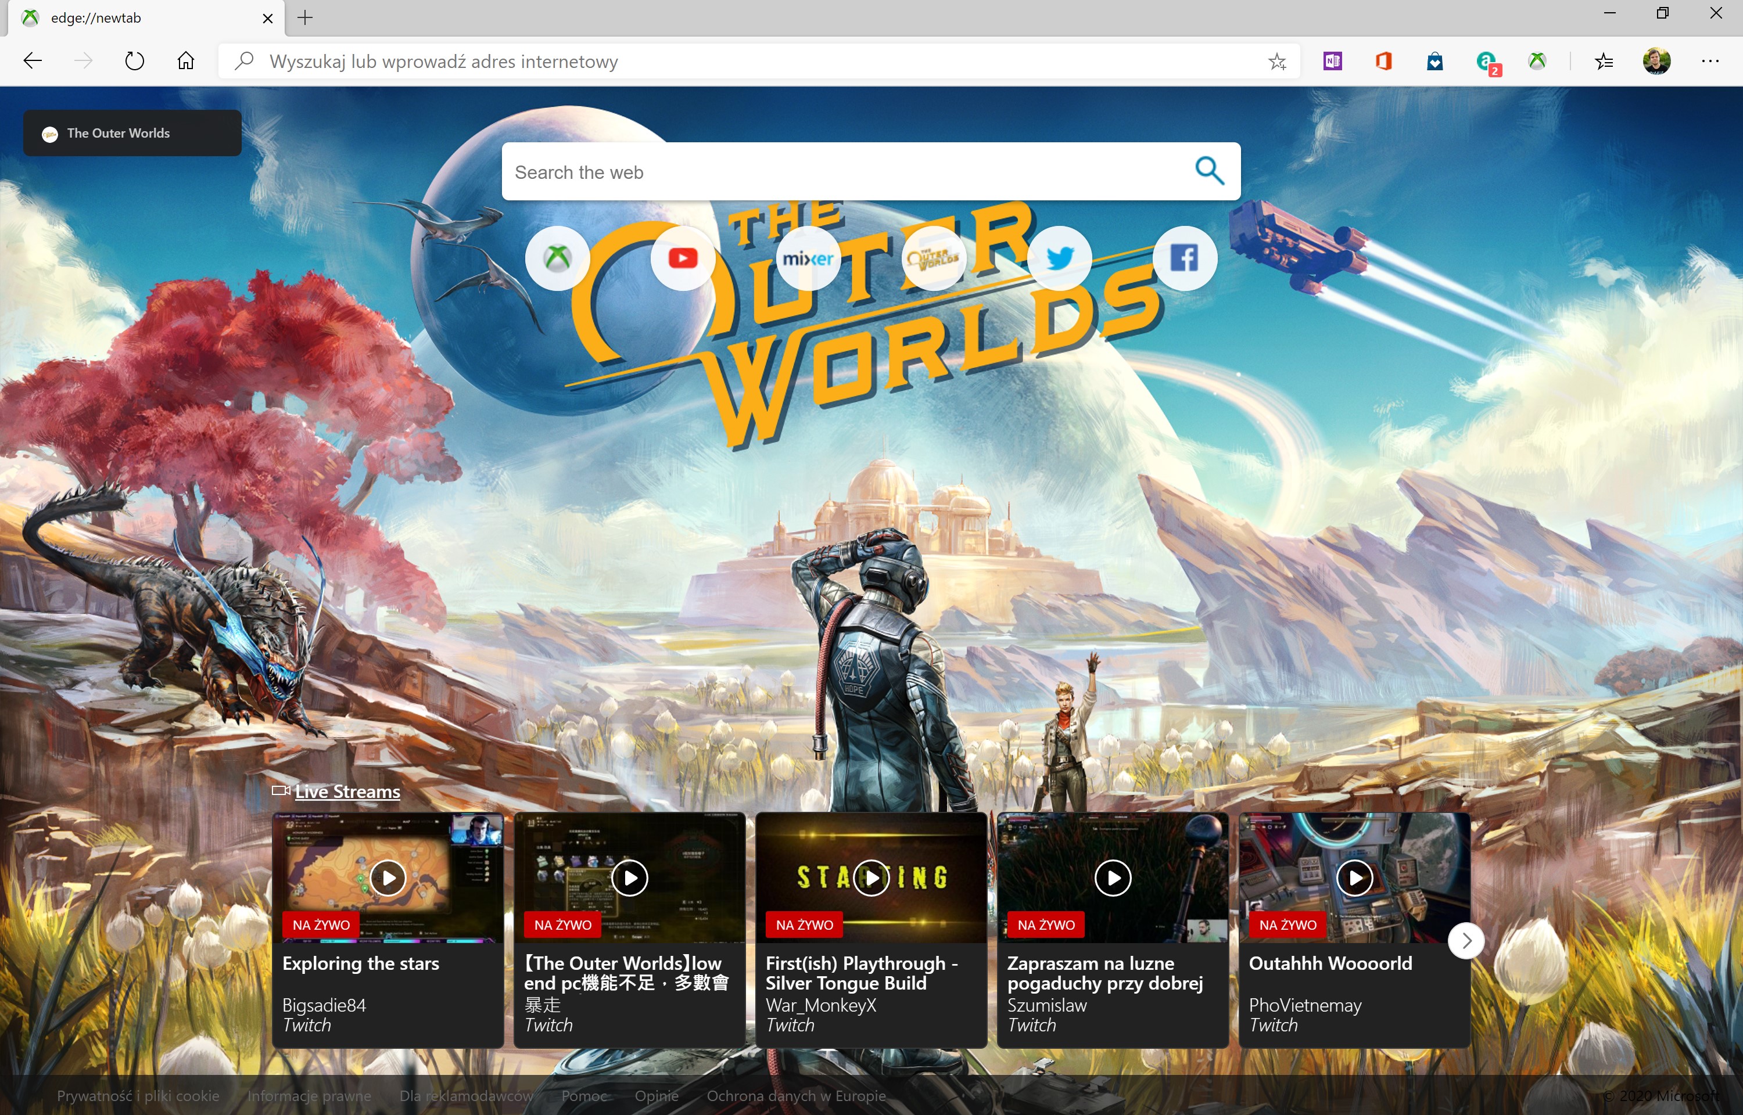Open the YouTube quick link
This screenshot has width=1743, height=1115.
[x=683, y=258]
